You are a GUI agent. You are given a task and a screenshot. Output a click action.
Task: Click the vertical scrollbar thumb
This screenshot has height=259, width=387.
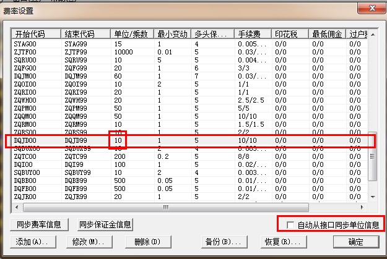pyautogui.click(x=372, y=156)
